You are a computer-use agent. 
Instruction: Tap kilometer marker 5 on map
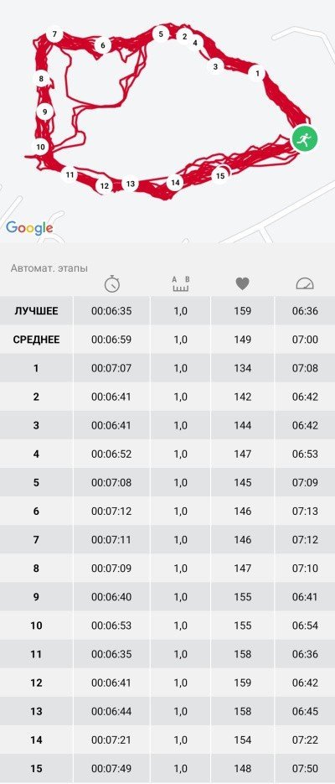(161, 34)
